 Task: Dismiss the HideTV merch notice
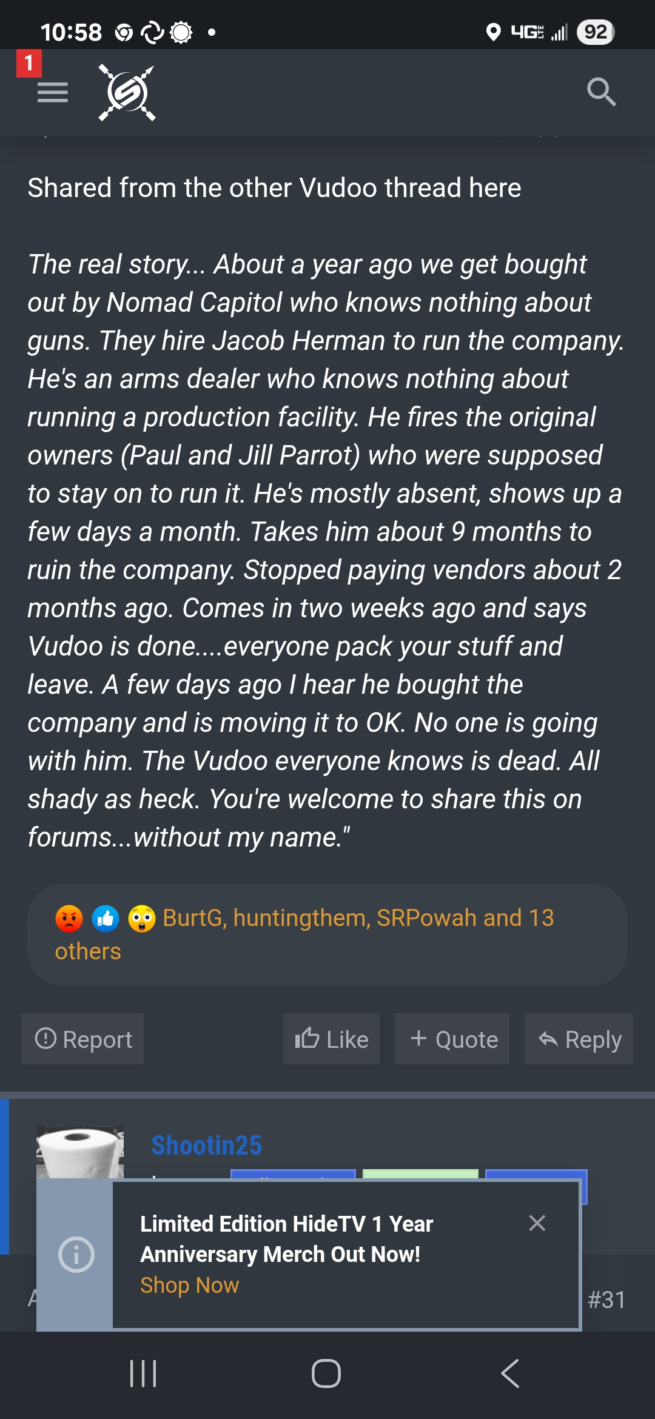tap(537, 1223)
